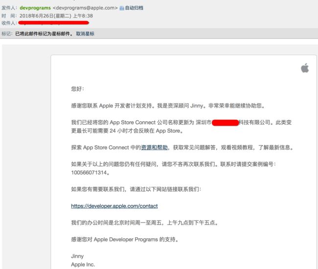Click the text 科技有限公司
The image size is (318, 269).
pyautogui.click(x=254, y=122)
